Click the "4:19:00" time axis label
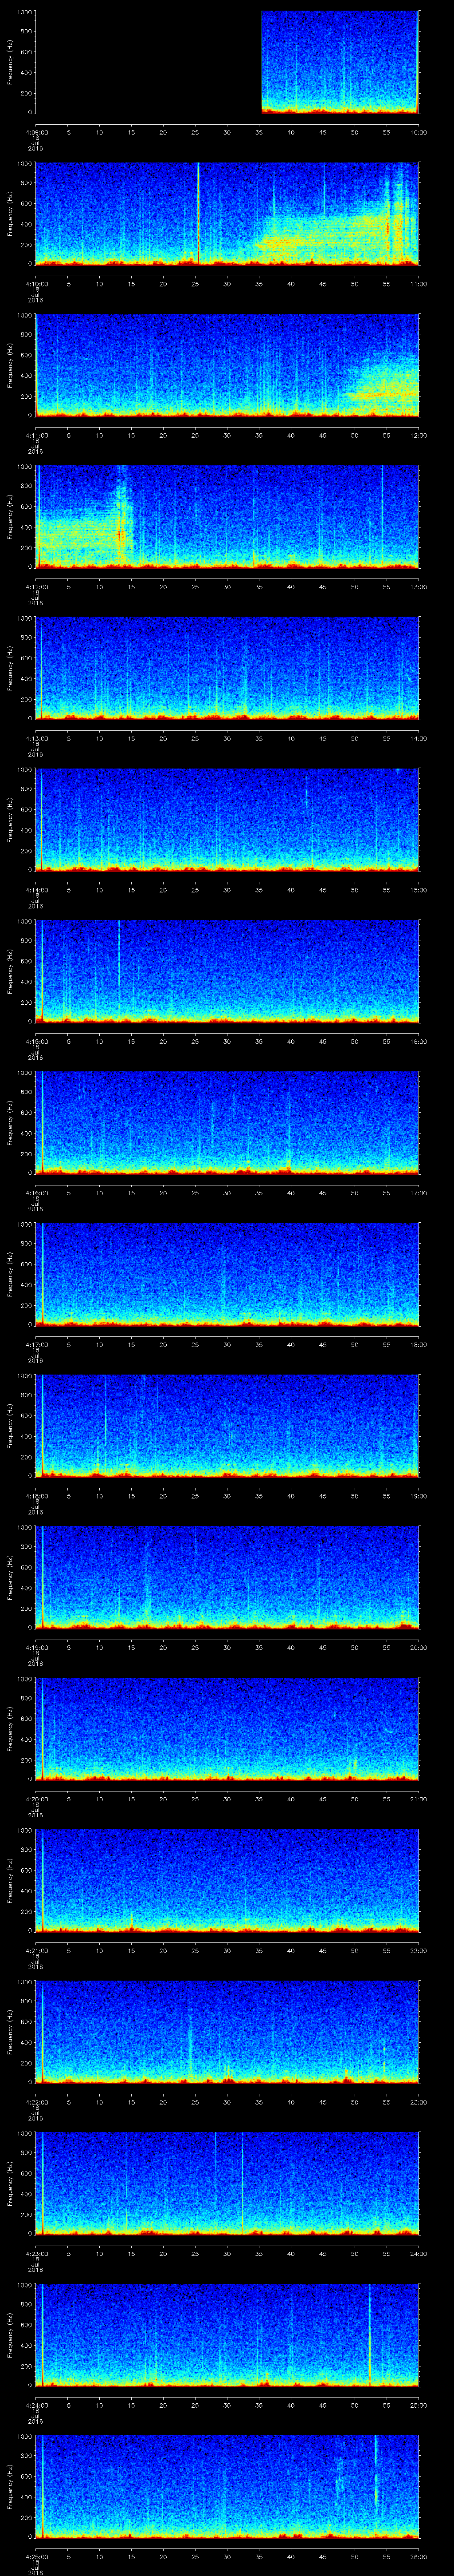Screen dimensions: 454x2576 [36, 1647]
